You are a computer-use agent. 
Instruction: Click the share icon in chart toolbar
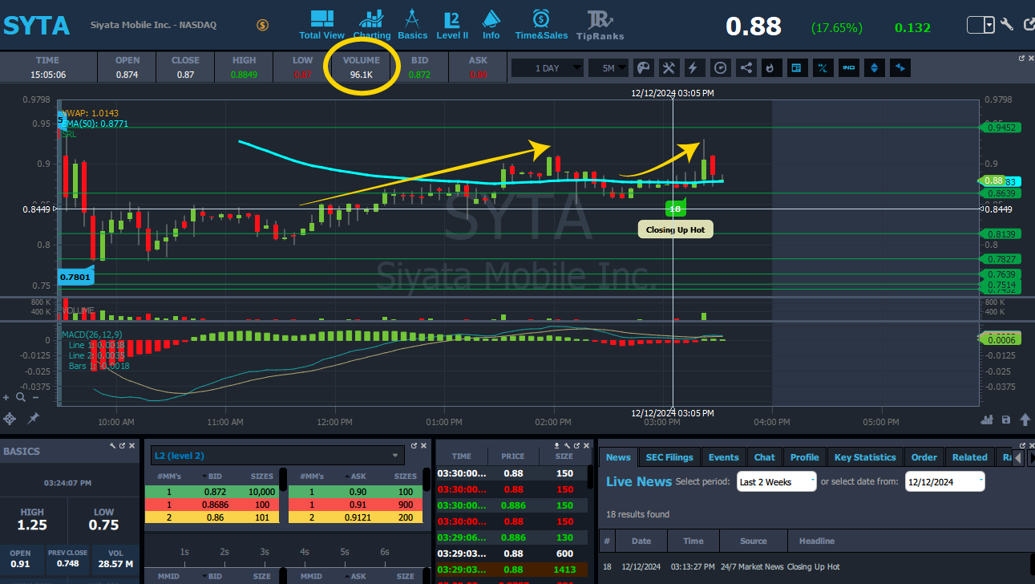tap(746, 68)
